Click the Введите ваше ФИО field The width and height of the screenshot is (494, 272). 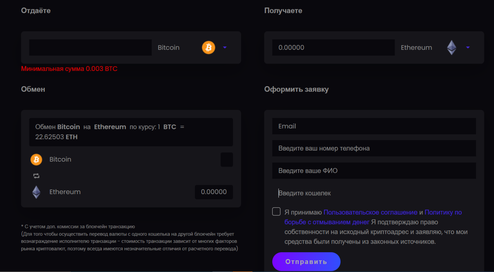(x=374, y=171)
